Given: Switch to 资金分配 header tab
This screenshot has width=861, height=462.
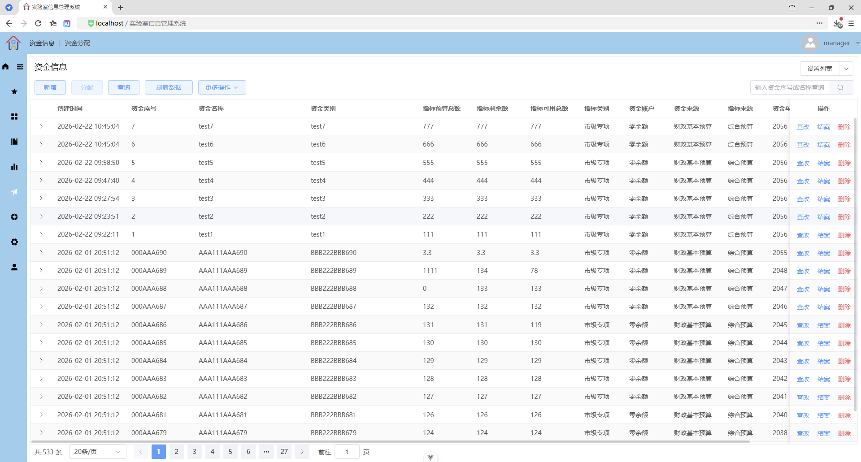Looking at the screenshot, I should coord(78,43).
